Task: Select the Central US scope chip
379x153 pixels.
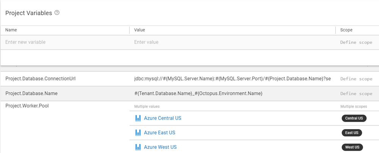Action: (354, 118)
